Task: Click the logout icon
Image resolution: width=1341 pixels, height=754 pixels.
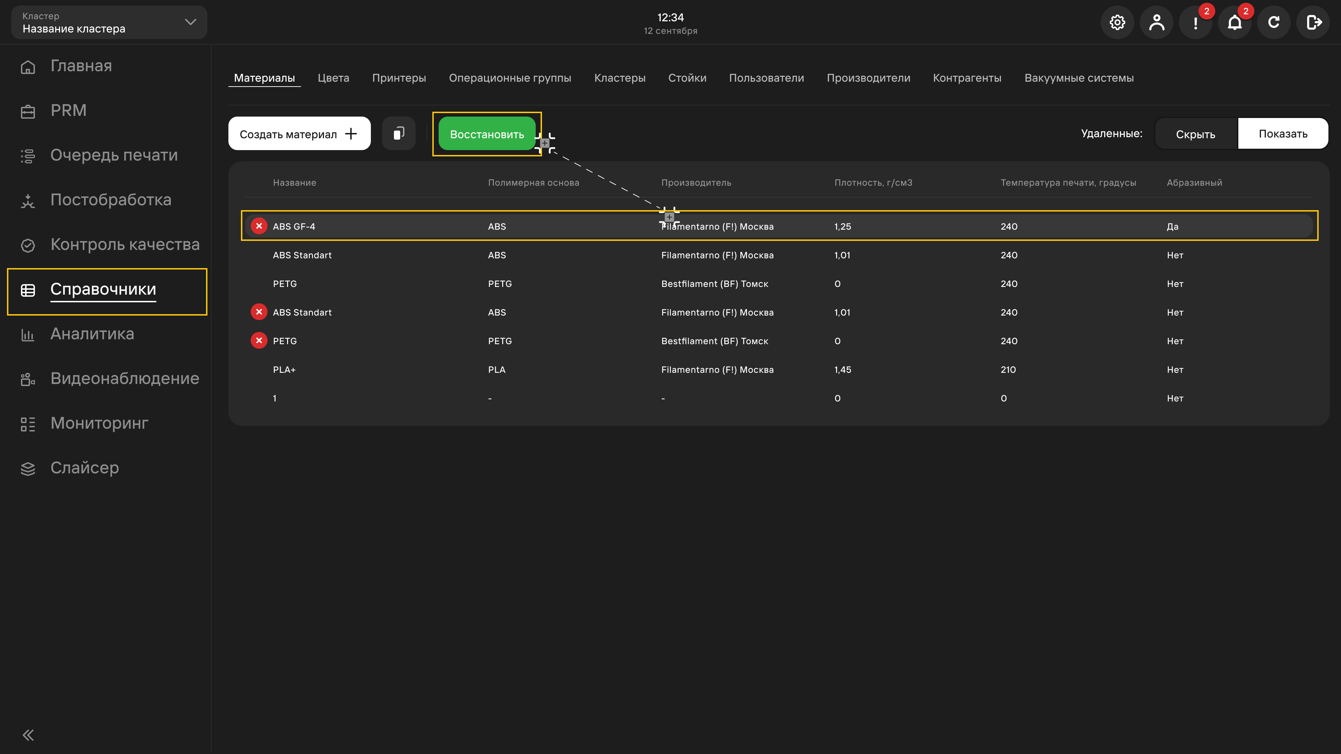Action: 1313,22
